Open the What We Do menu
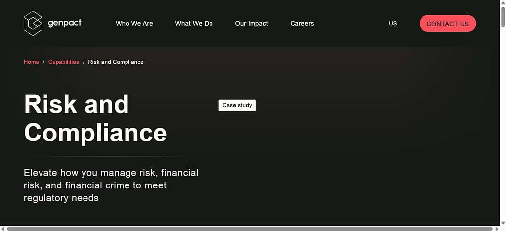Screen dimensions: 506x231 (x=194, y=24)
